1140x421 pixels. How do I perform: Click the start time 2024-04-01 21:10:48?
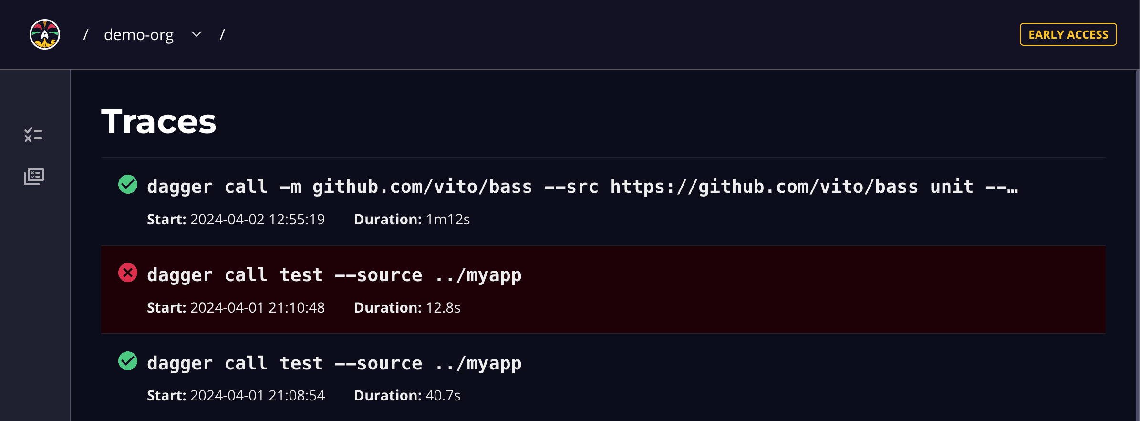pos(257,308)
